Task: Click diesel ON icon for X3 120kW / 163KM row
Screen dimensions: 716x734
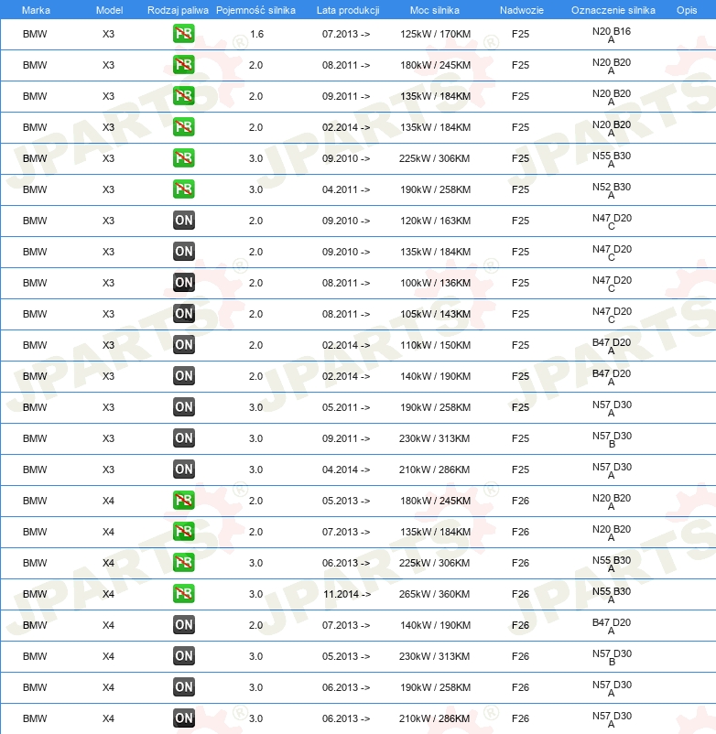Action: pyautogui.click(x=183, y=221)
